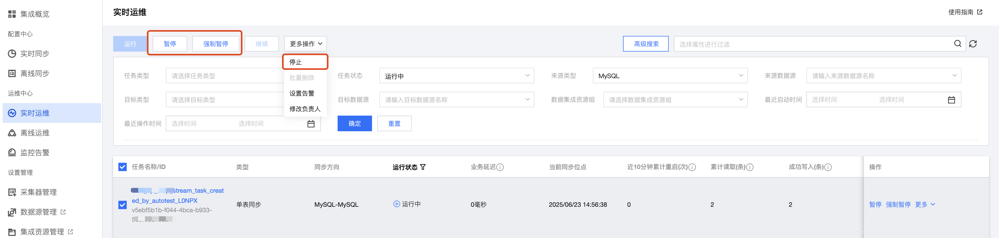Screen dimensions: 999x238
Task: Select 修改负责人 from the dropdown menu
Action: [305, 109]
